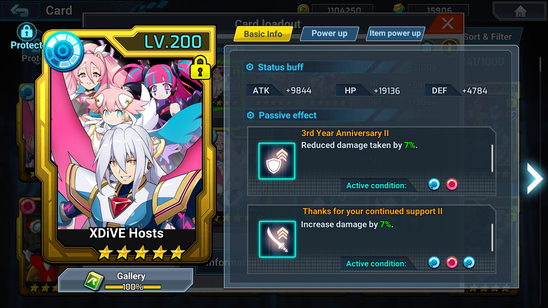
Task: Show the next card with right chevron
Action: click(535, 179)
